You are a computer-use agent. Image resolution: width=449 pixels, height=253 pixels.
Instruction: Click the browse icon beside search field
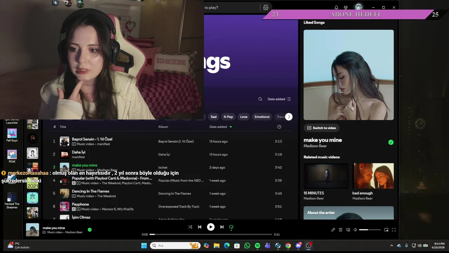click(266, 7)
